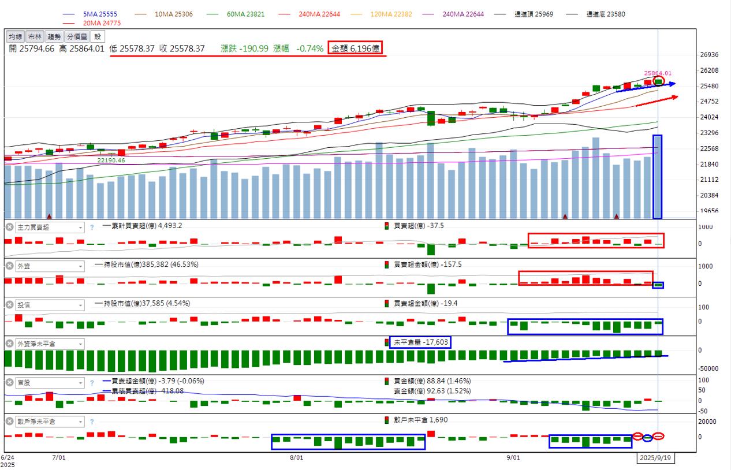
Task: Close the 外資淨未平倉 panel
Action: (9, 344)
